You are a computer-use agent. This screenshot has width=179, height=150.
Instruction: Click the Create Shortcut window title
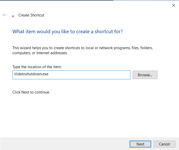[x=31, y=15]
